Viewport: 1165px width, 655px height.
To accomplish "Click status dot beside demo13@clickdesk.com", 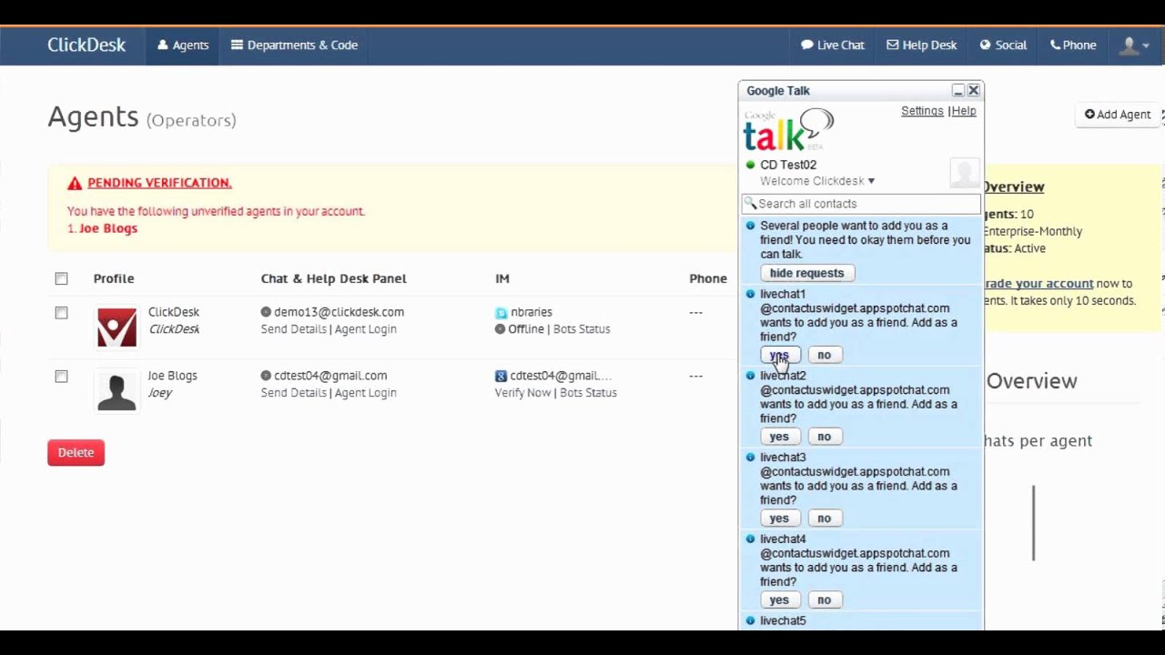I will pos(266,312).
